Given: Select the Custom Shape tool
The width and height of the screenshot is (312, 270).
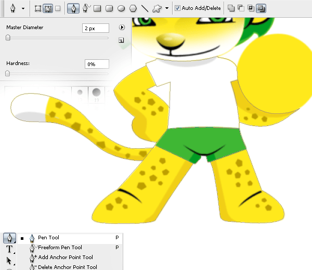Looking at the screenshot, I should [157, 8].
